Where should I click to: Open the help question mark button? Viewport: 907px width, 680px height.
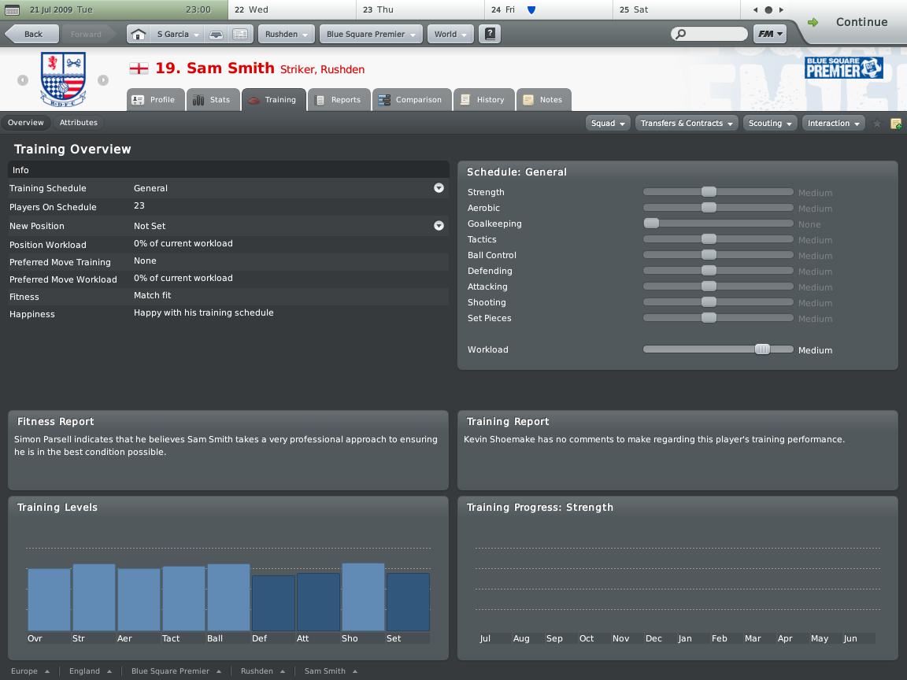(490, 35)
